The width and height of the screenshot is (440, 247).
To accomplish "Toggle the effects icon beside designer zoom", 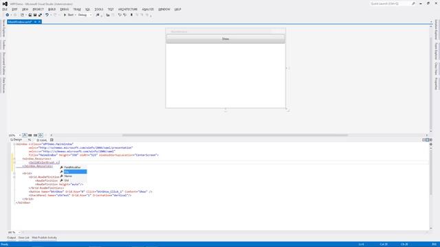I will (x=25, y=135).
